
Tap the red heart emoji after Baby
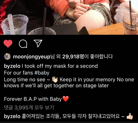tap(66, 99)
